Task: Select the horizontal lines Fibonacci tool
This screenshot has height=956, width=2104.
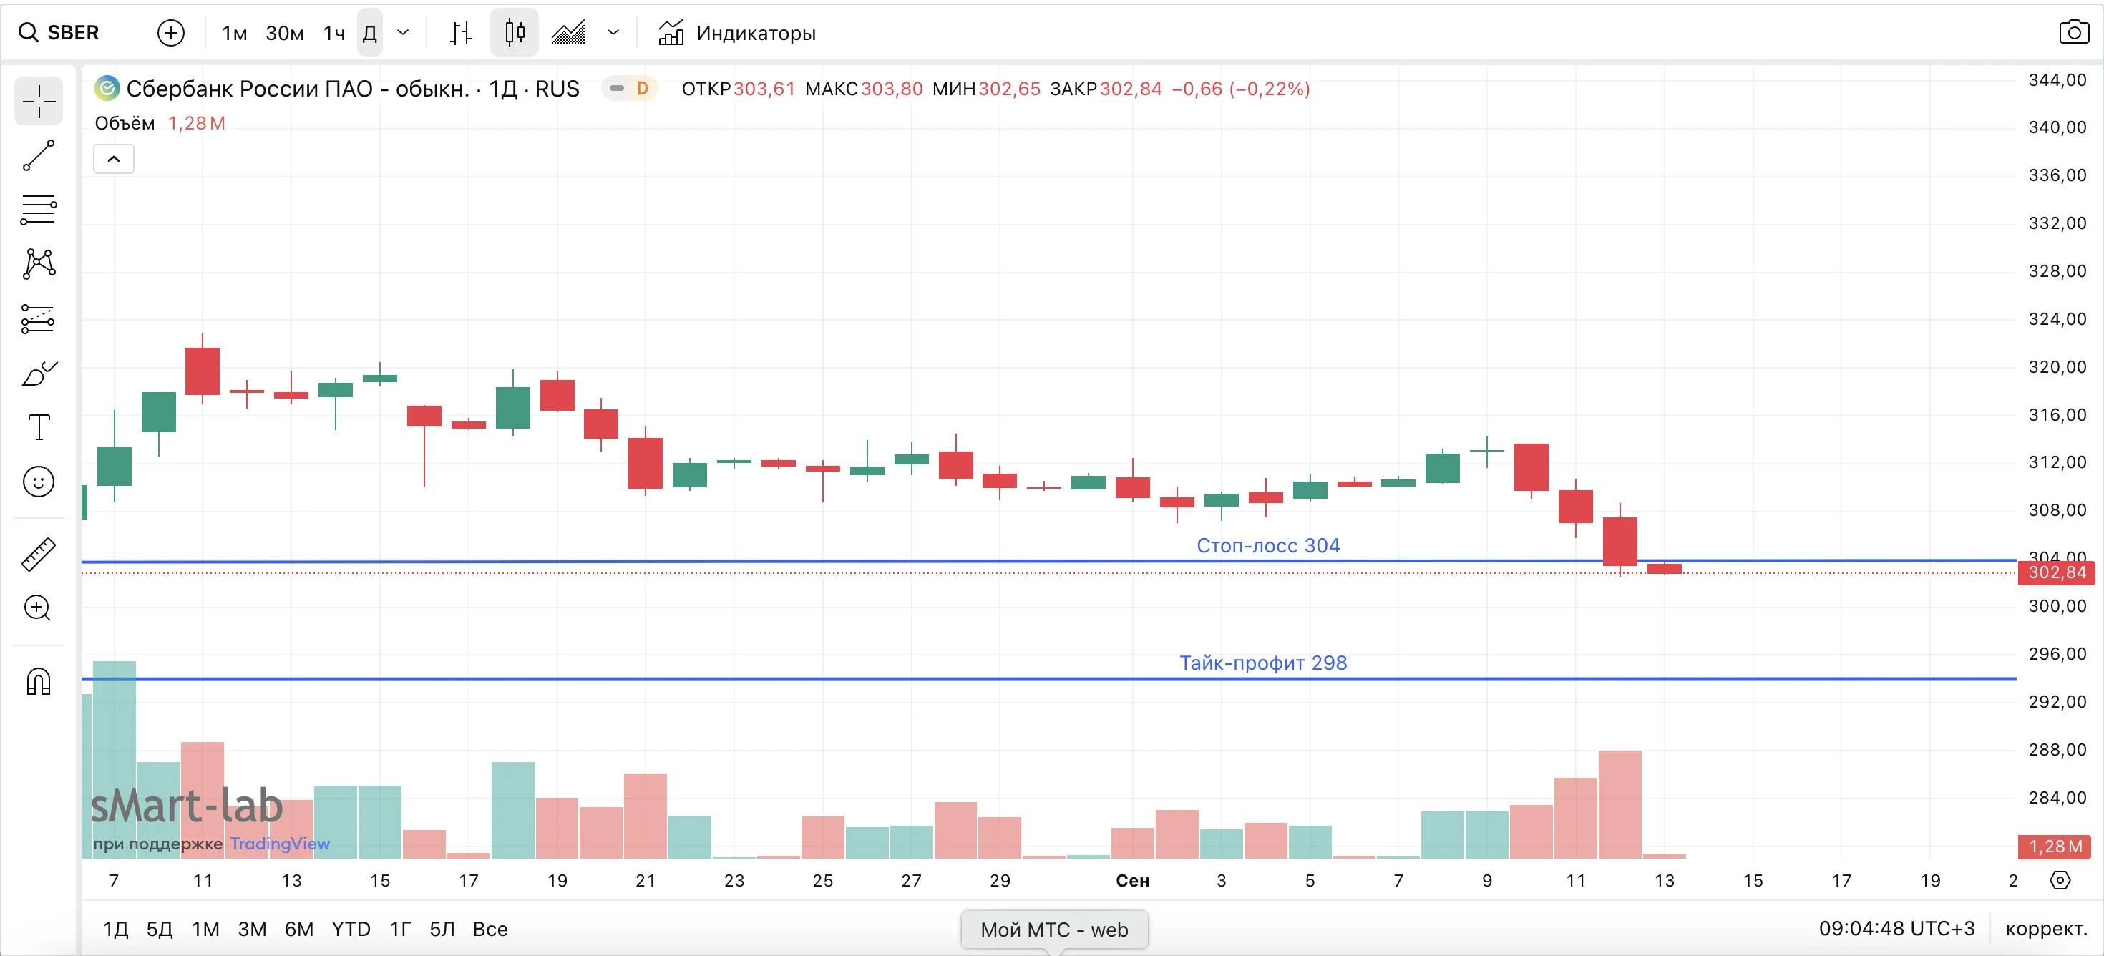Action: click(x=39, y=210)
